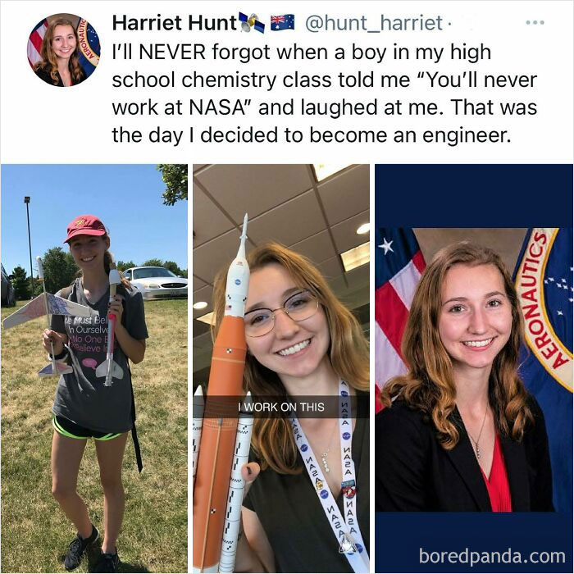Click the tweet text about becoming an engineer
574x574 pixels.
325,93
